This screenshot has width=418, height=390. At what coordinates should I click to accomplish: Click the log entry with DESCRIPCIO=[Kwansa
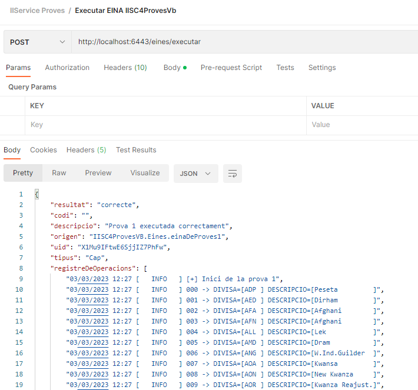(x=225, y=364)
